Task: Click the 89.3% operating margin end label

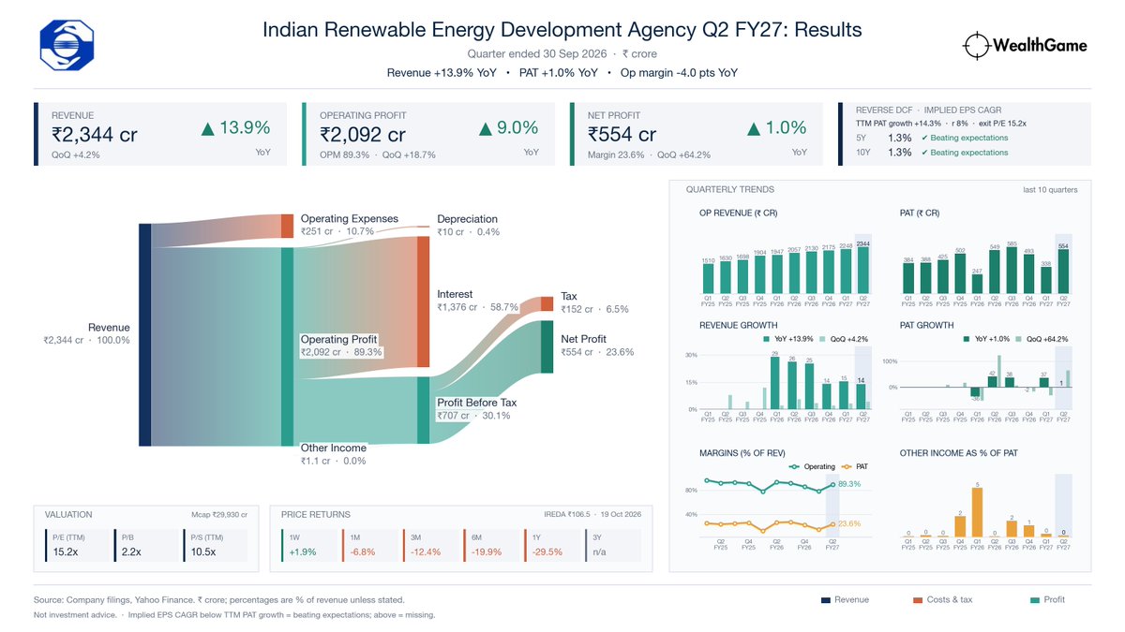Action: tap(849, 484)
